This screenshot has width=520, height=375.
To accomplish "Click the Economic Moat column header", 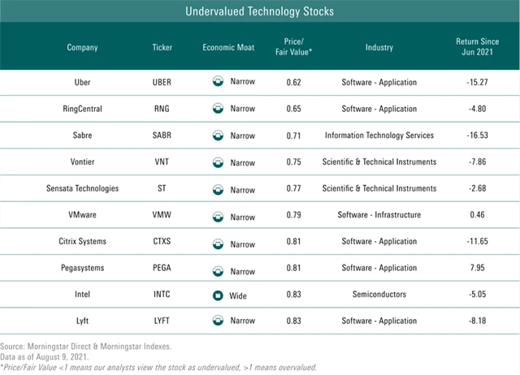I will [x=228, y=47].
